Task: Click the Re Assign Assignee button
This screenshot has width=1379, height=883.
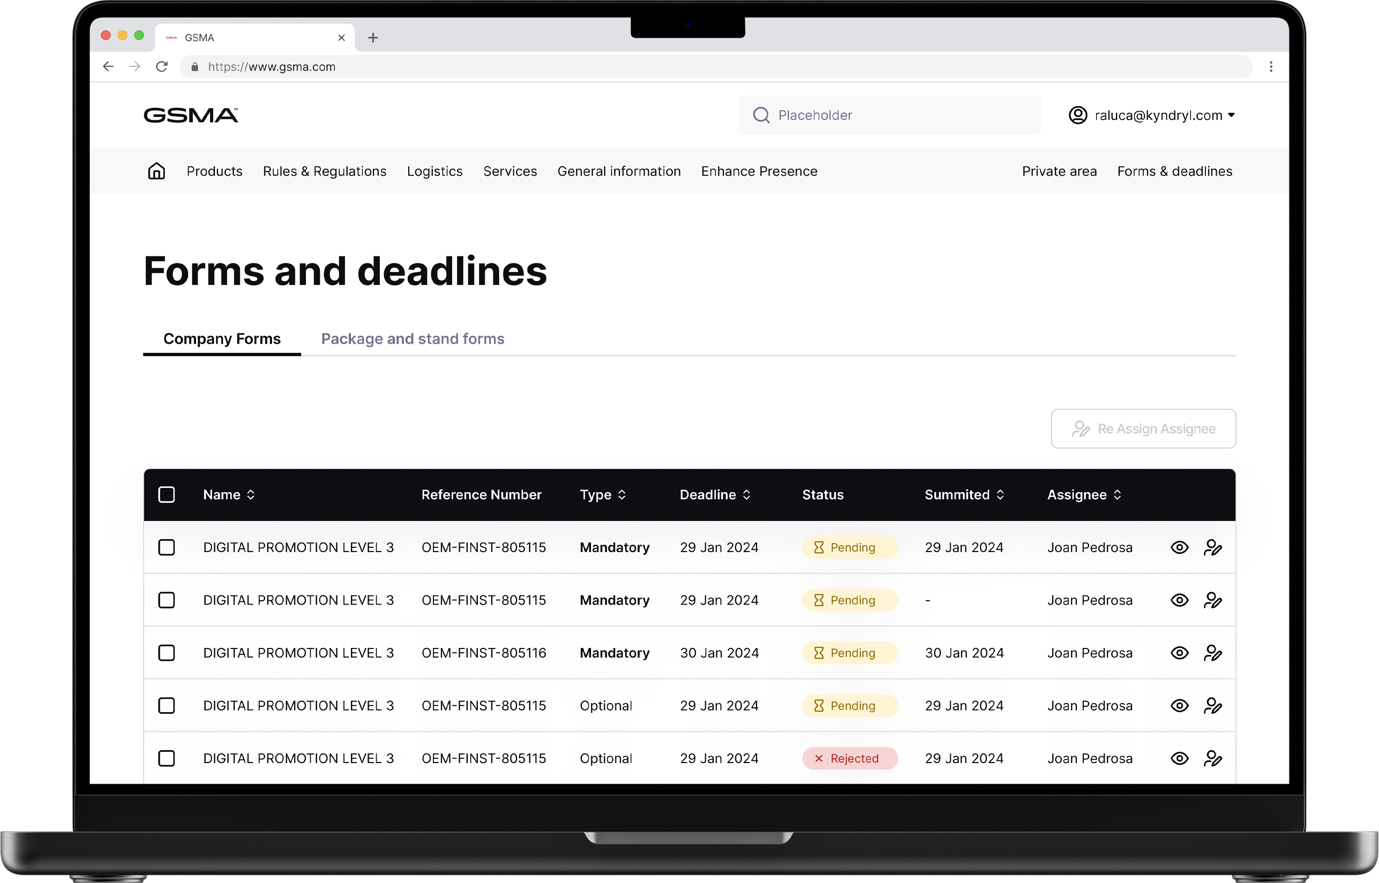Action: tap(1143, 428)
